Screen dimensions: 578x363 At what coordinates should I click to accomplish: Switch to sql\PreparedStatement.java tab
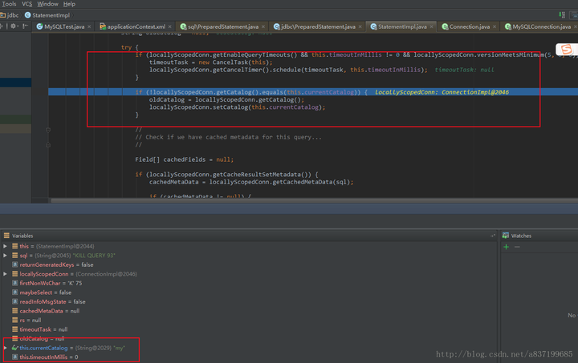coord(222,26)
